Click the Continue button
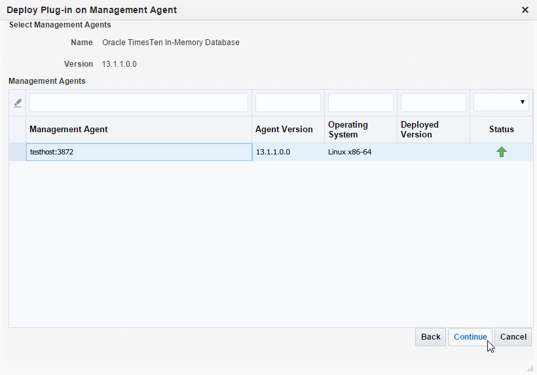Viewport: 537px width, 375px height. coord(470,337)
